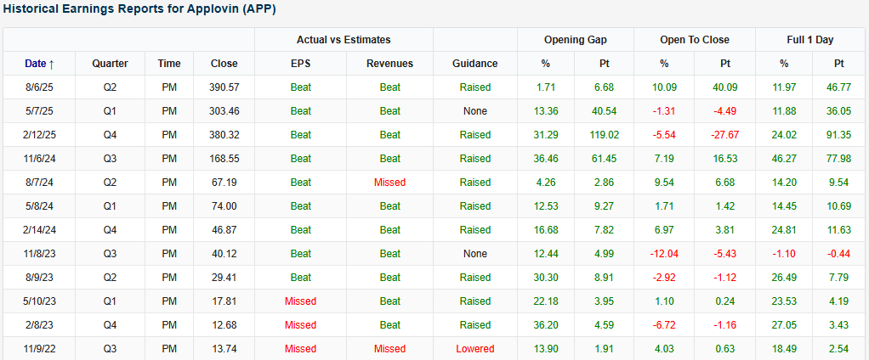
Task: Select the Open To Close group header
Action: pyautogui.click(x=694, y=40)
